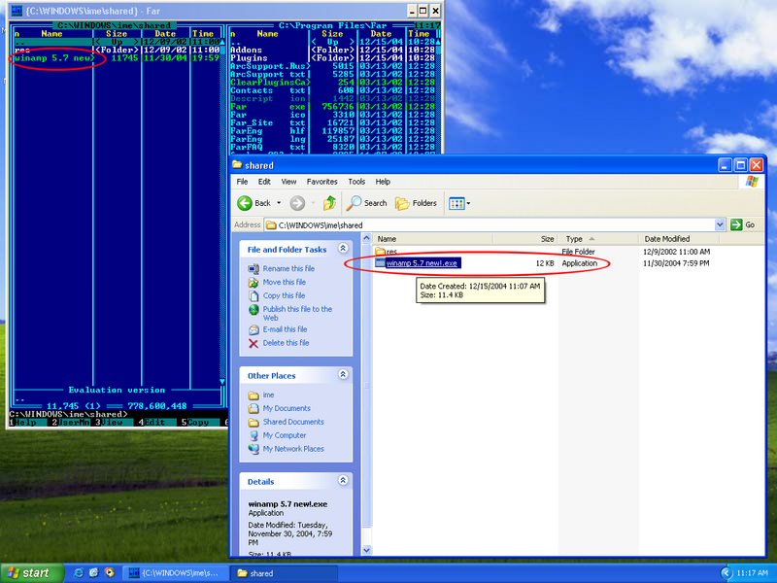The image size is (777, 583).
Task: Open the Tools menu in Explorer
Action: 356,182
